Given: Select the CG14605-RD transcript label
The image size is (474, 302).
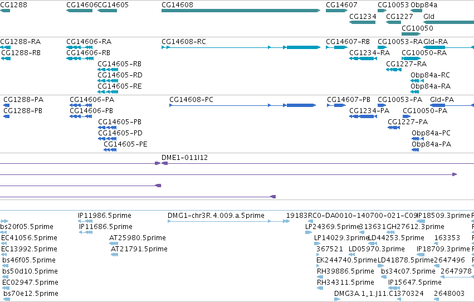Looking at the screenshot, I should 120,75.
